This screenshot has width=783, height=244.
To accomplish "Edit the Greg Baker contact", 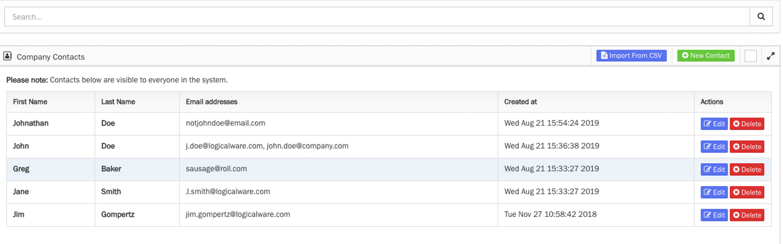I will 714,169.
